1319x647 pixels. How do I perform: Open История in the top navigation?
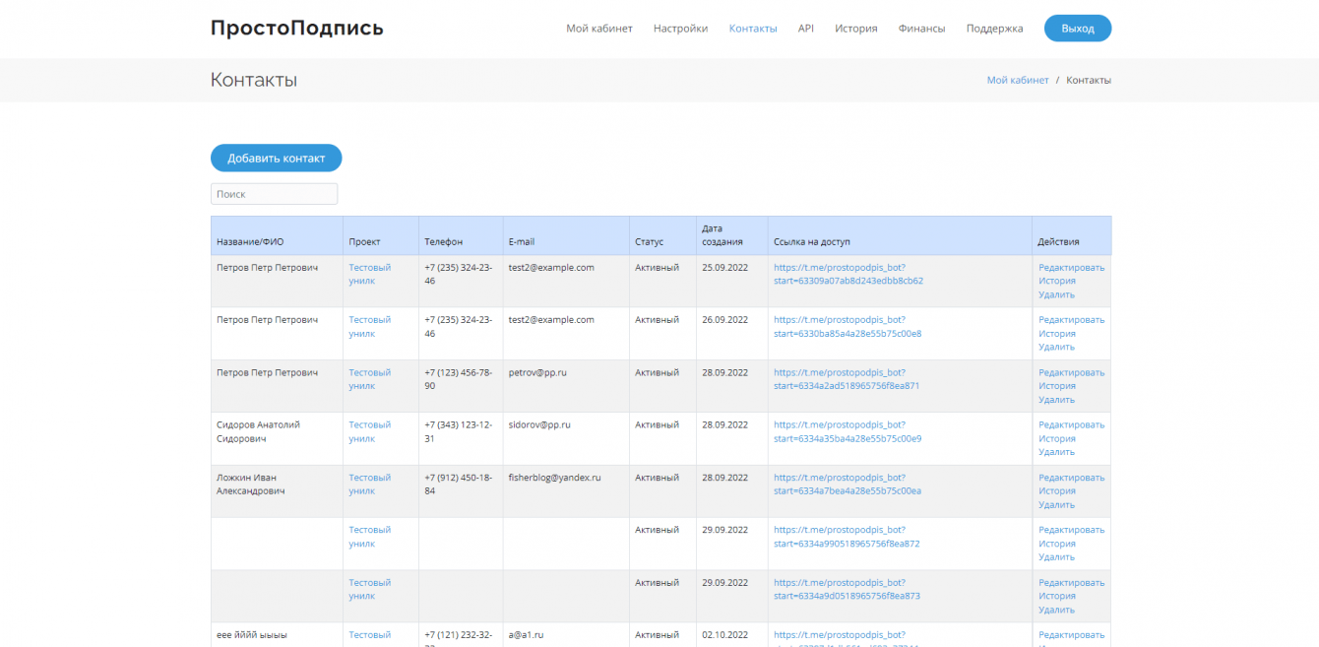pos(856,29)
